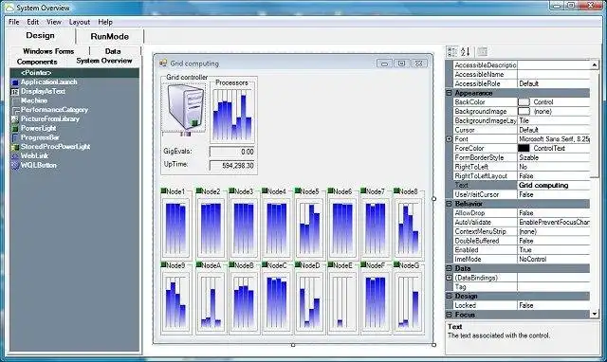This screenshot has height=362, width=607.
Task: Click the ImeMode property row
Action: click(522, 259)
